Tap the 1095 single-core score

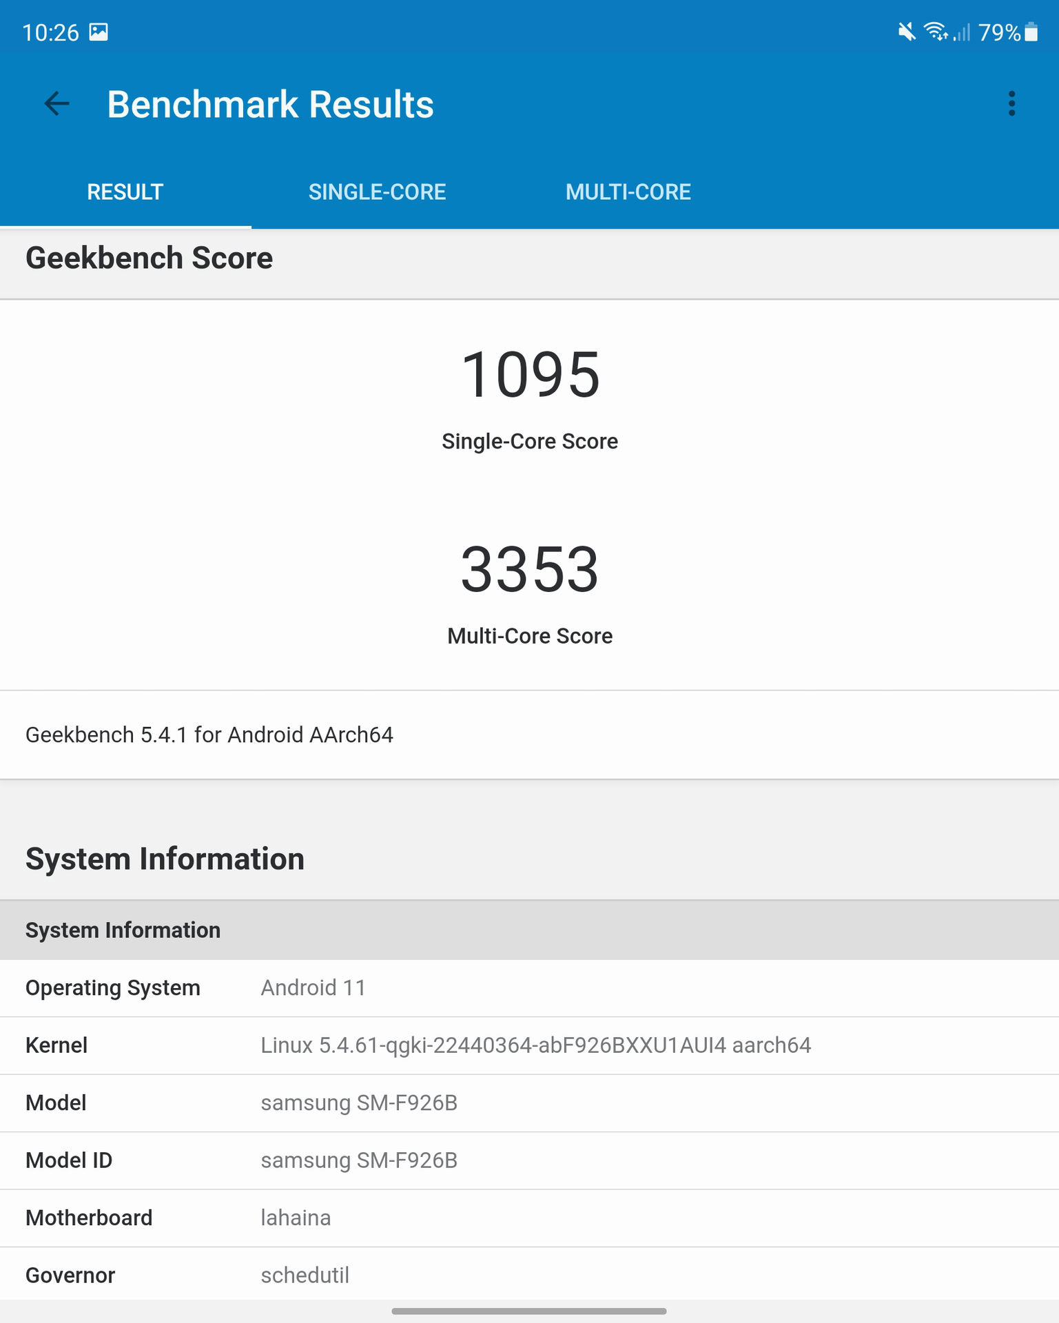[529, 375]
